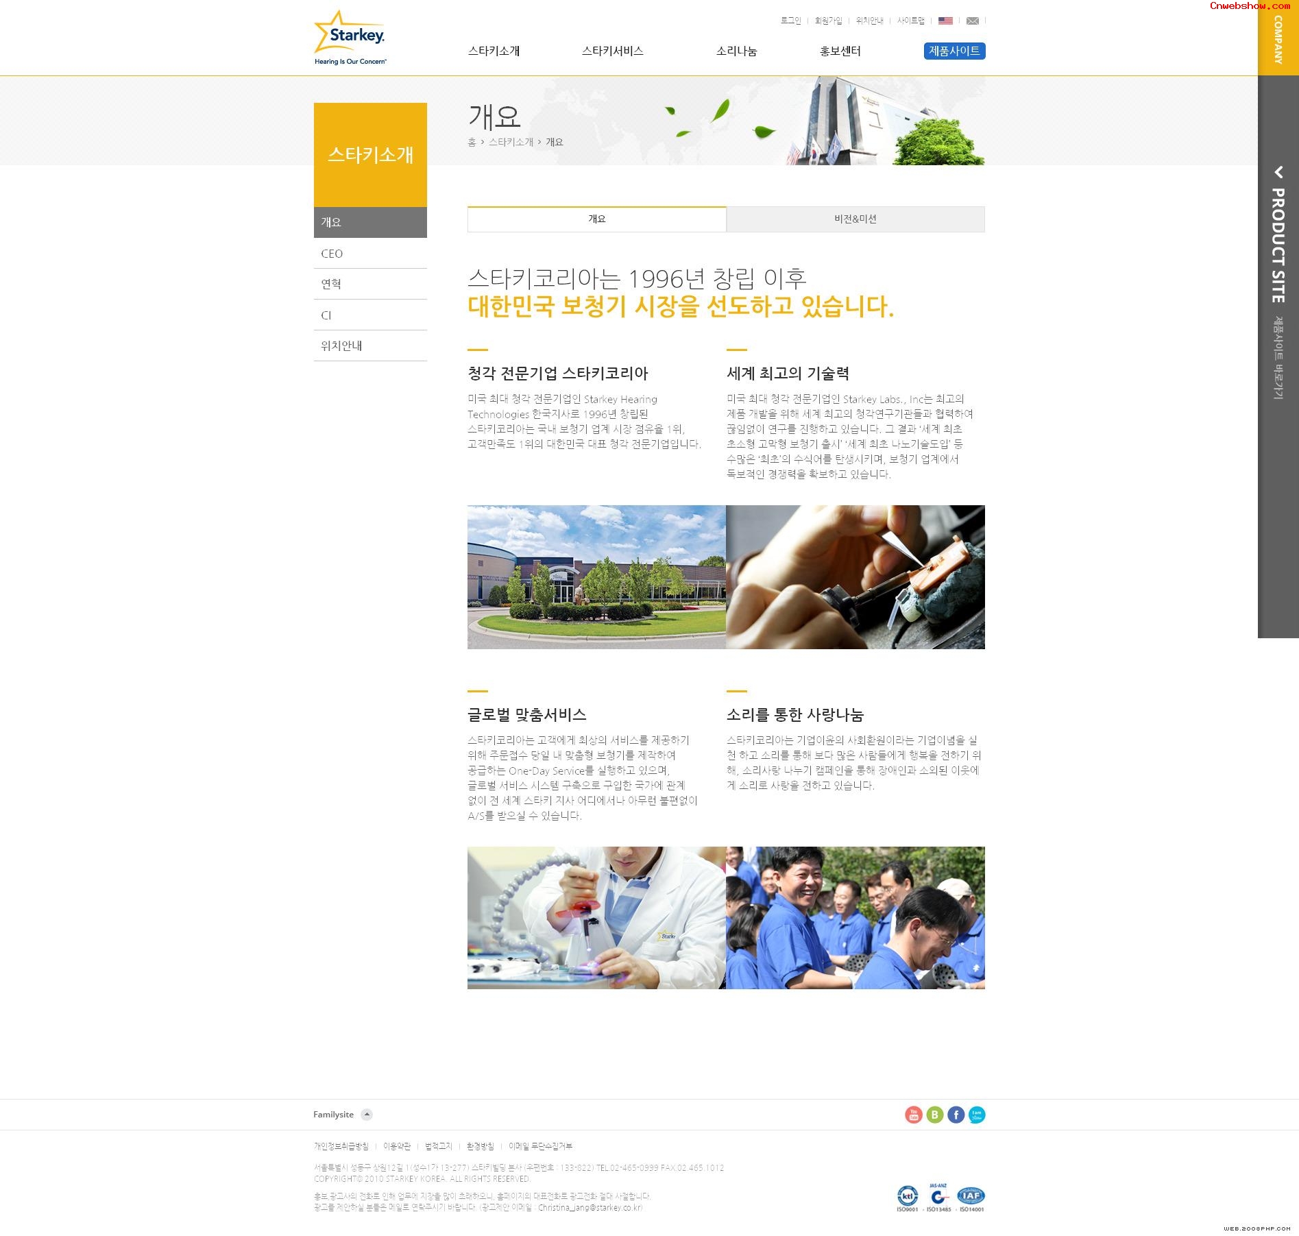Click the 사이트맵 link
Image resolution: width=1299 pixels, height=1236 pixels.
pyautogui.click(x=910, y=21)
